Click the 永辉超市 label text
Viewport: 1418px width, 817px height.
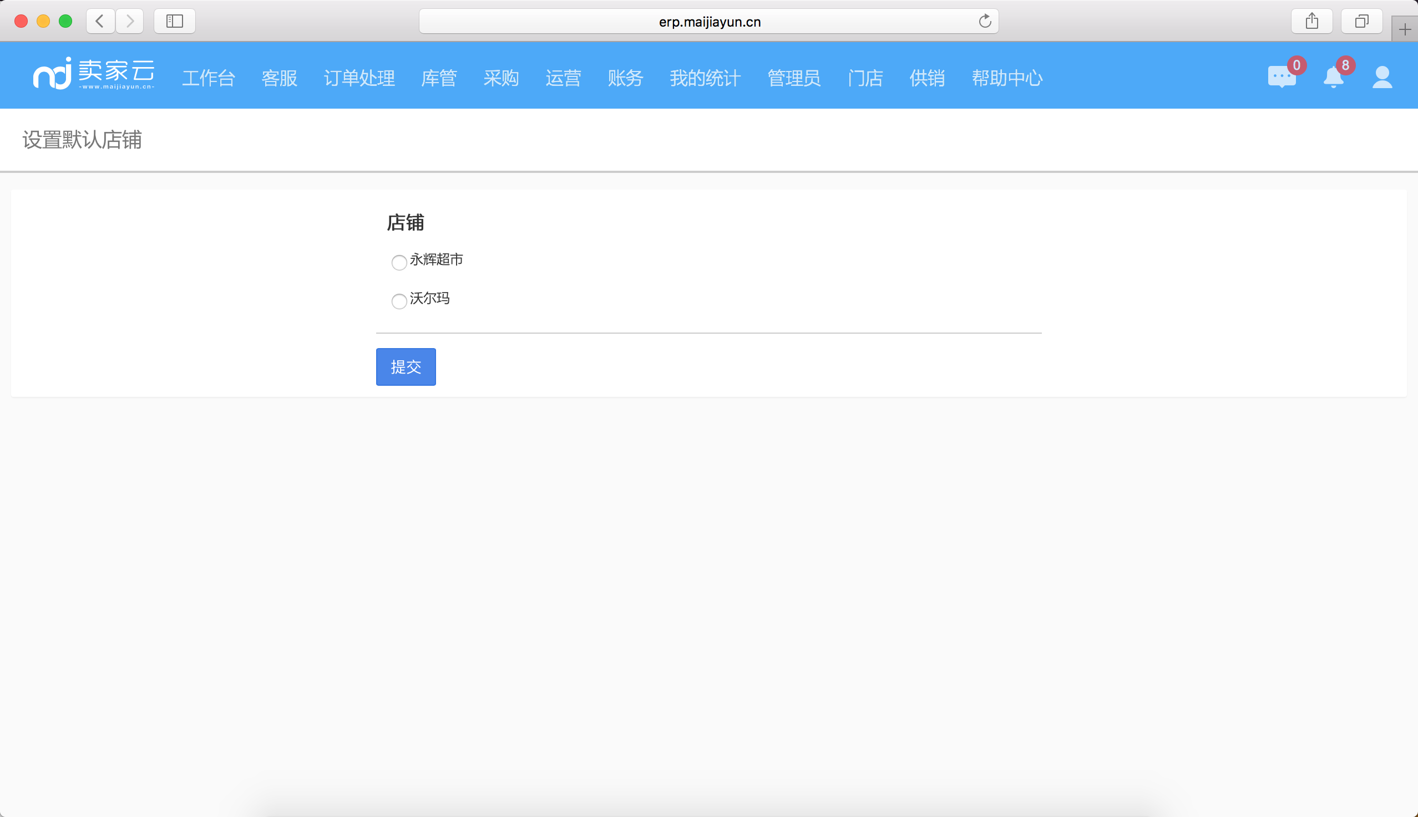click(437, 259)
